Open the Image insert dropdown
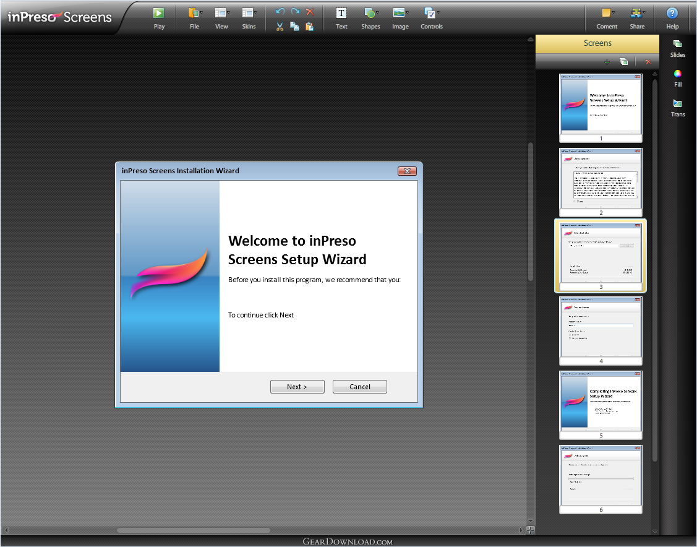This screenshot has height=547, width=697. (x=401, y=18)
